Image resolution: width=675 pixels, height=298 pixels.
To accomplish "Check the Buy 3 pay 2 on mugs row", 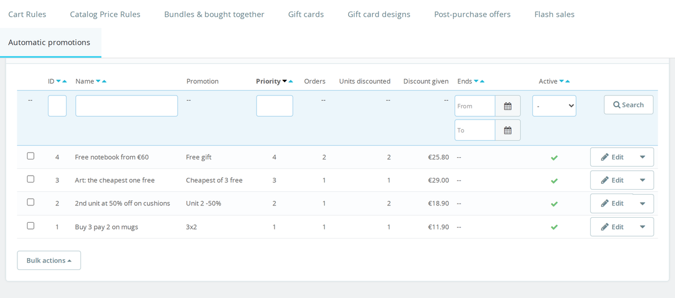I will tap(30, 226).
